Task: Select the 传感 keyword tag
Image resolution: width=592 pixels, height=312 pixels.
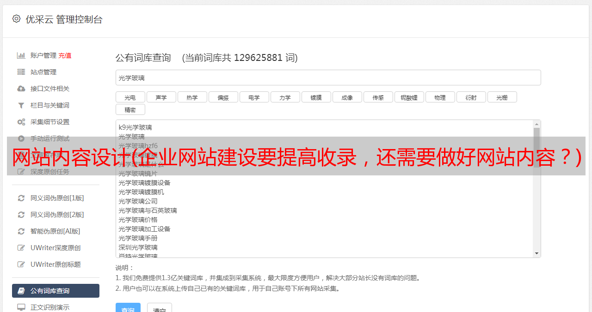Action: [378, 97]
